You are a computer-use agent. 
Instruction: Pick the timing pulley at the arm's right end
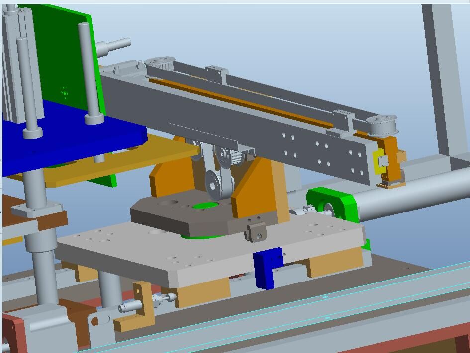pos(382,125)
